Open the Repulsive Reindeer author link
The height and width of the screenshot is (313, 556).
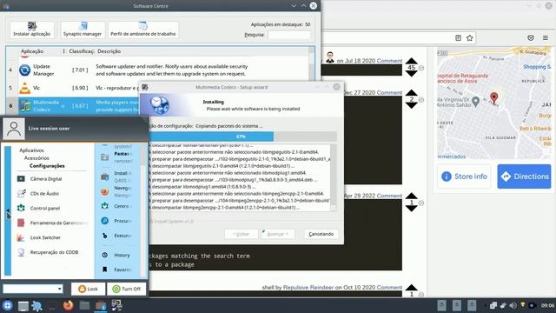(308, 288)
